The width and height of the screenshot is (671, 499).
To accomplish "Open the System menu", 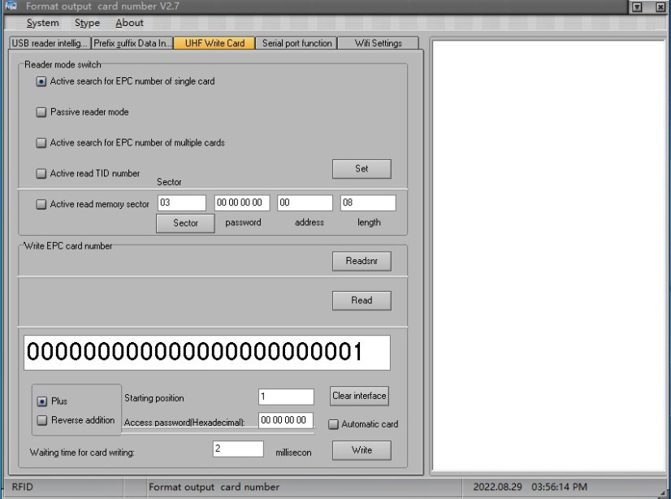I will click(x=42, y=23).
